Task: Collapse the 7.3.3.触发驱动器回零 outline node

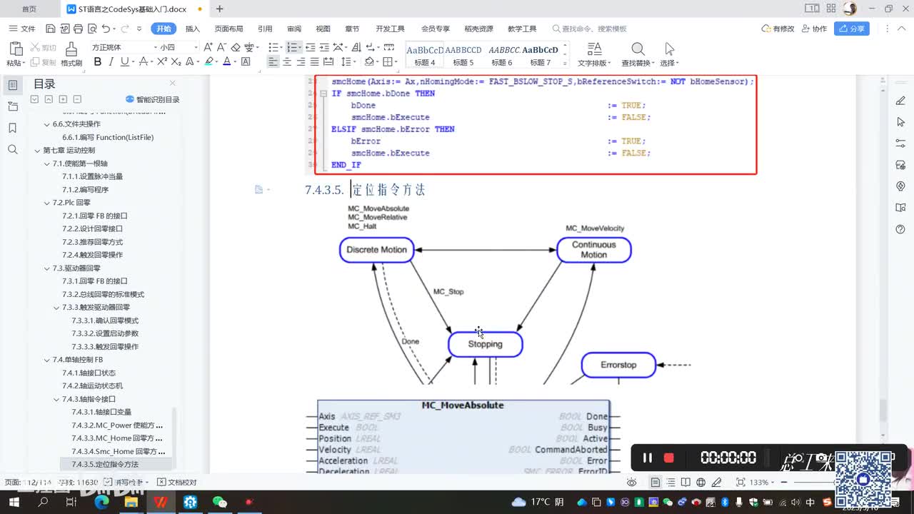Action: point(56,308)
